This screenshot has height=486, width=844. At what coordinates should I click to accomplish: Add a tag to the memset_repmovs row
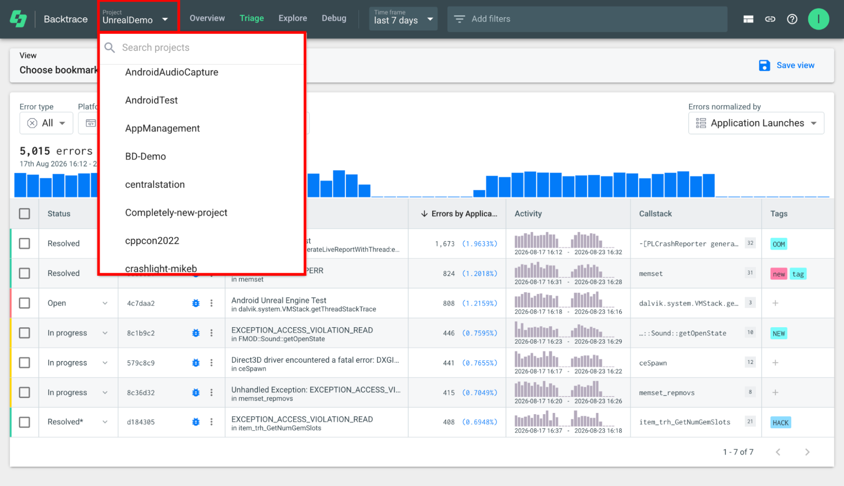(x=776, y=393)
